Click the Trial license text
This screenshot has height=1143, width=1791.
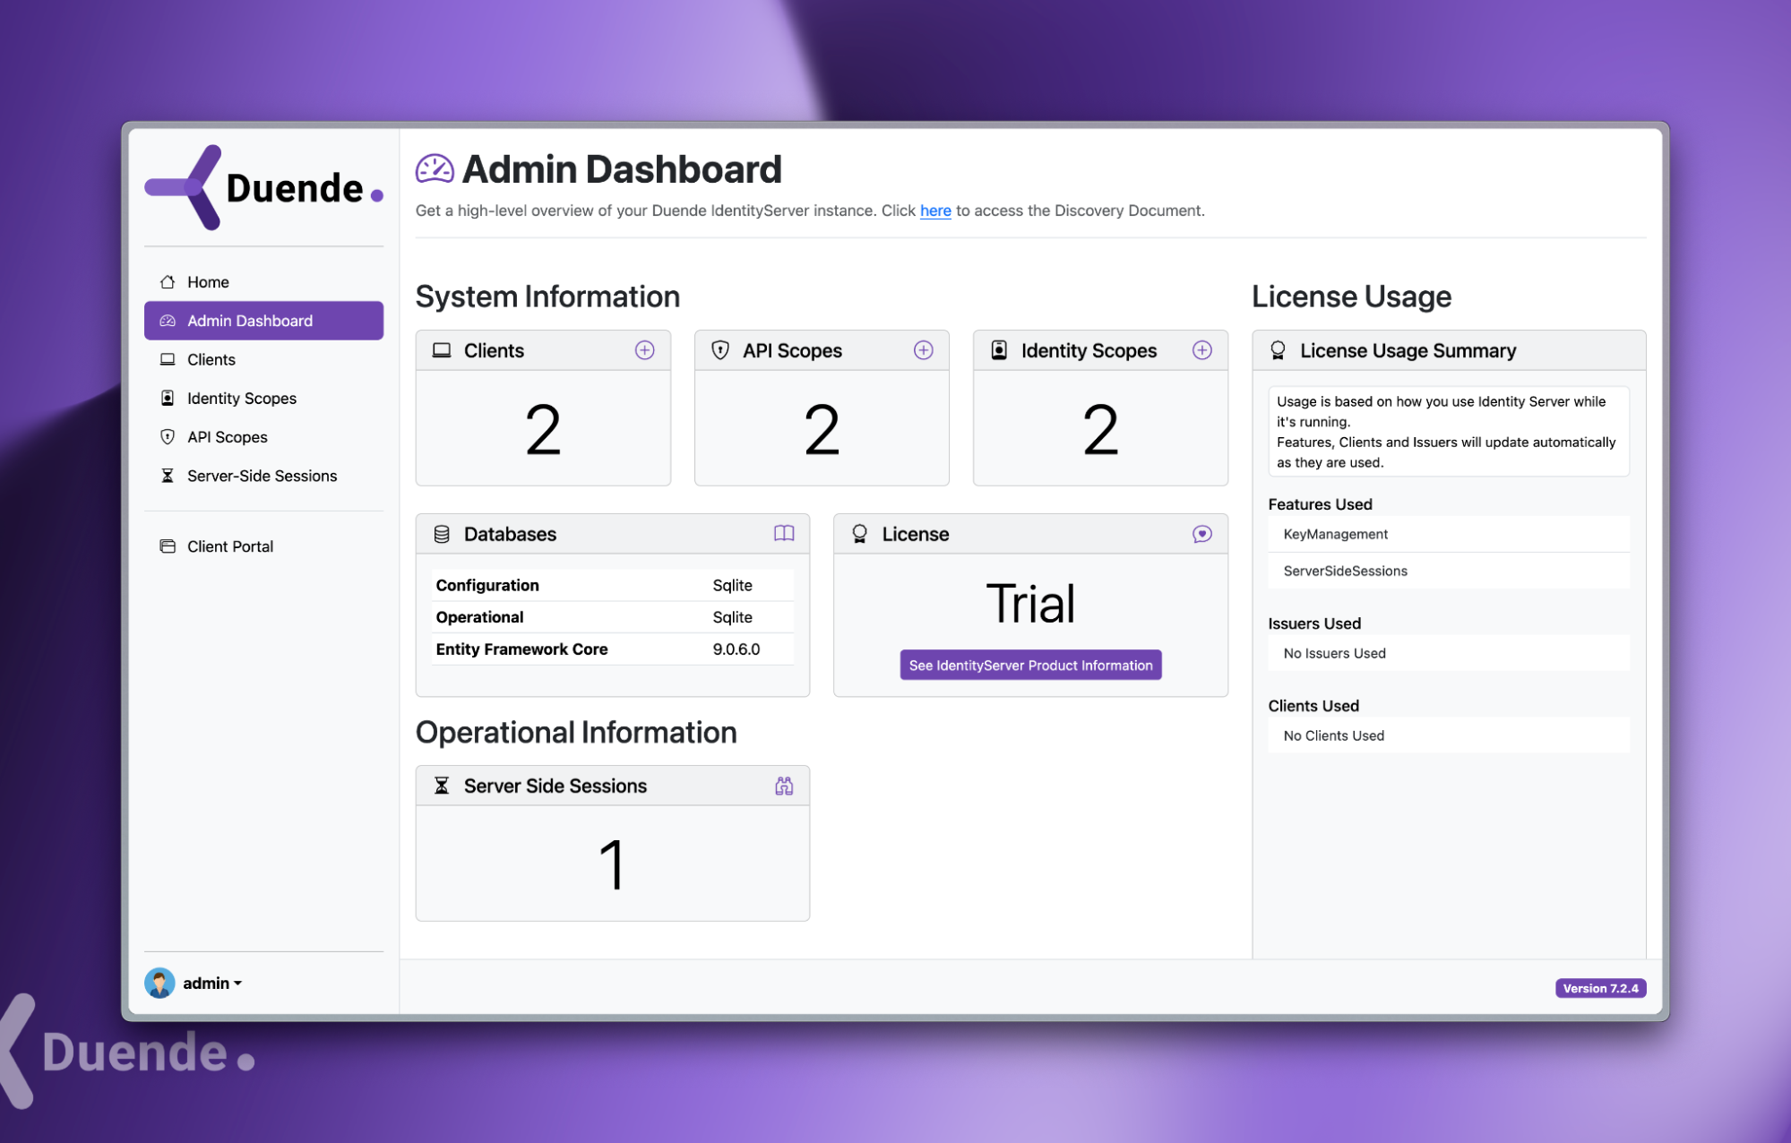1030,604
